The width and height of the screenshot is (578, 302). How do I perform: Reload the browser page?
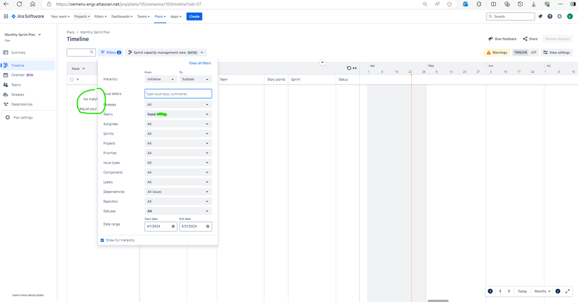[19, 4]
